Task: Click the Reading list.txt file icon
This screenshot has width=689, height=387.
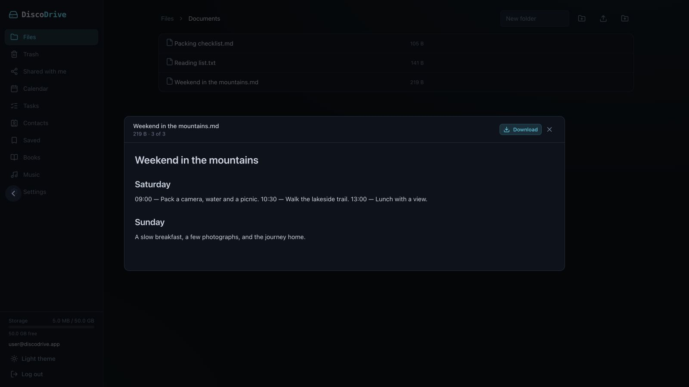Action: point(170,62)
